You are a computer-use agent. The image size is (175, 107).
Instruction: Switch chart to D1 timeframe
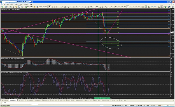pos(133,7)
